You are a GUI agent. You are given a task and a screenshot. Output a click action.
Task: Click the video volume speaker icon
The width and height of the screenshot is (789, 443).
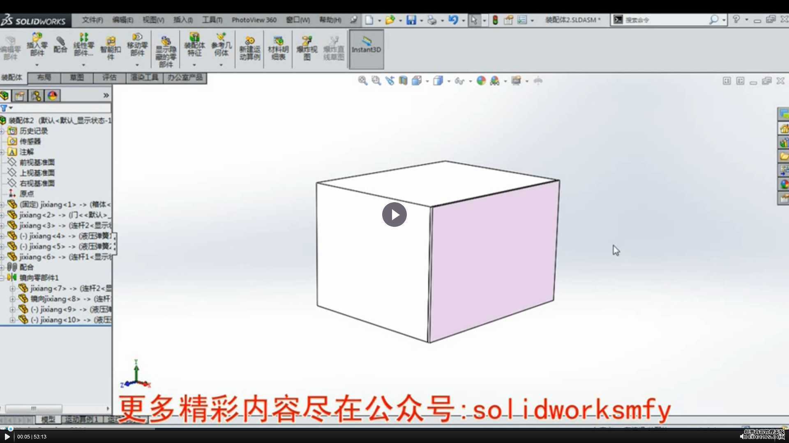point(742,436)
